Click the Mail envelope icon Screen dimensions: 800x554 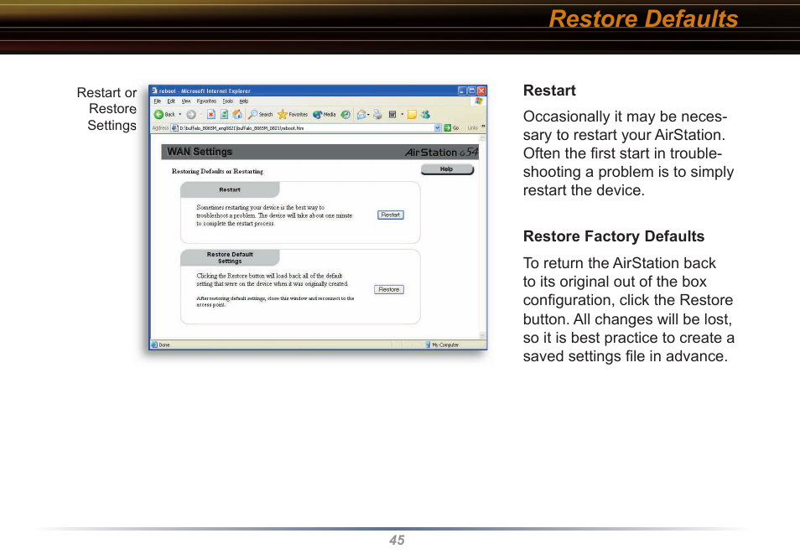point(361,115)
